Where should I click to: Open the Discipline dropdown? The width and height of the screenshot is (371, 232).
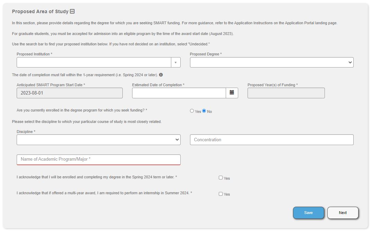click(98, 140)
